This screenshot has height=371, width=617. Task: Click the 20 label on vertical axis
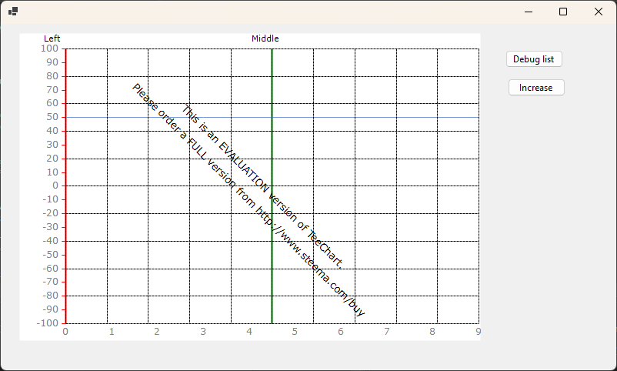52,159
